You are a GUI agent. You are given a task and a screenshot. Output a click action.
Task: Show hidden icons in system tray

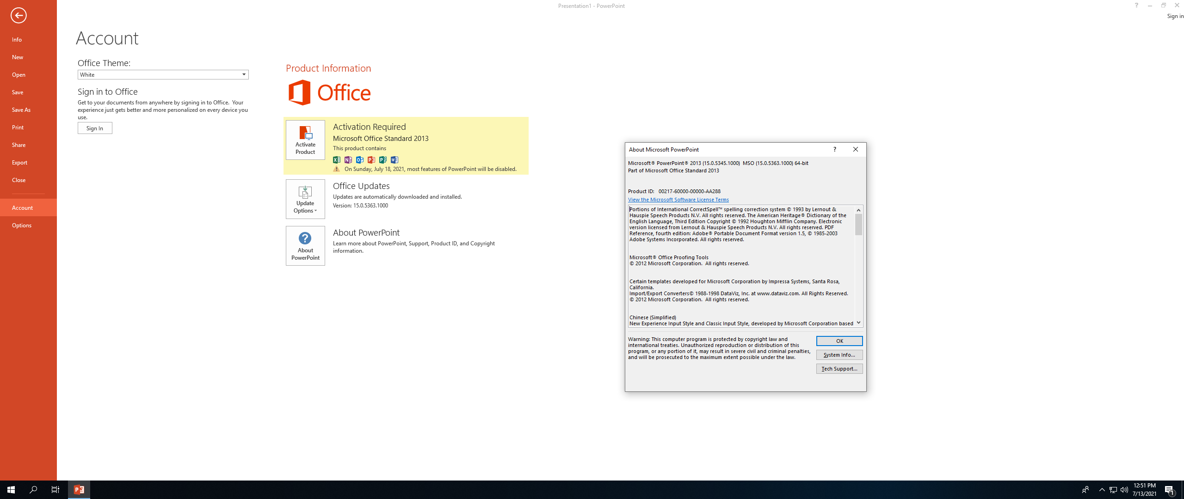(x=1102, y=490)
